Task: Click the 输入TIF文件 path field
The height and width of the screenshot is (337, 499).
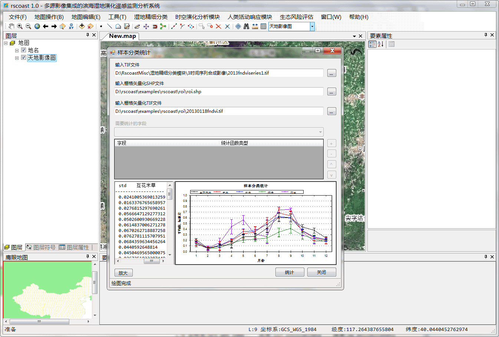Action: click(x=219, y=73)
